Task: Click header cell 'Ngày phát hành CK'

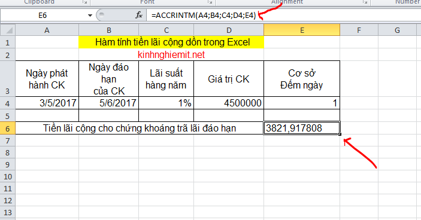Action: click(x=47, y=79)
